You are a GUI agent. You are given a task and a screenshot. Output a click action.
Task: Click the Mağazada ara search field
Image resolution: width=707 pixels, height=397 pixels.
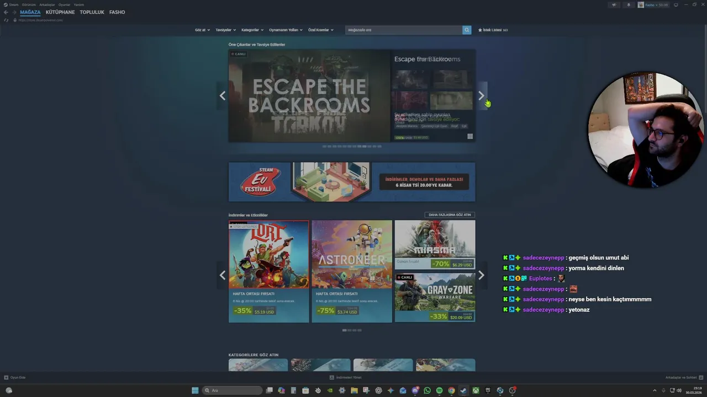pos(404,30)
